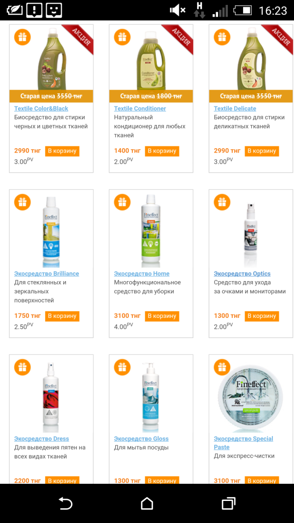
Task: Tap gift icon on Экосредство Dress card
Action: click(x=23, y=367)
